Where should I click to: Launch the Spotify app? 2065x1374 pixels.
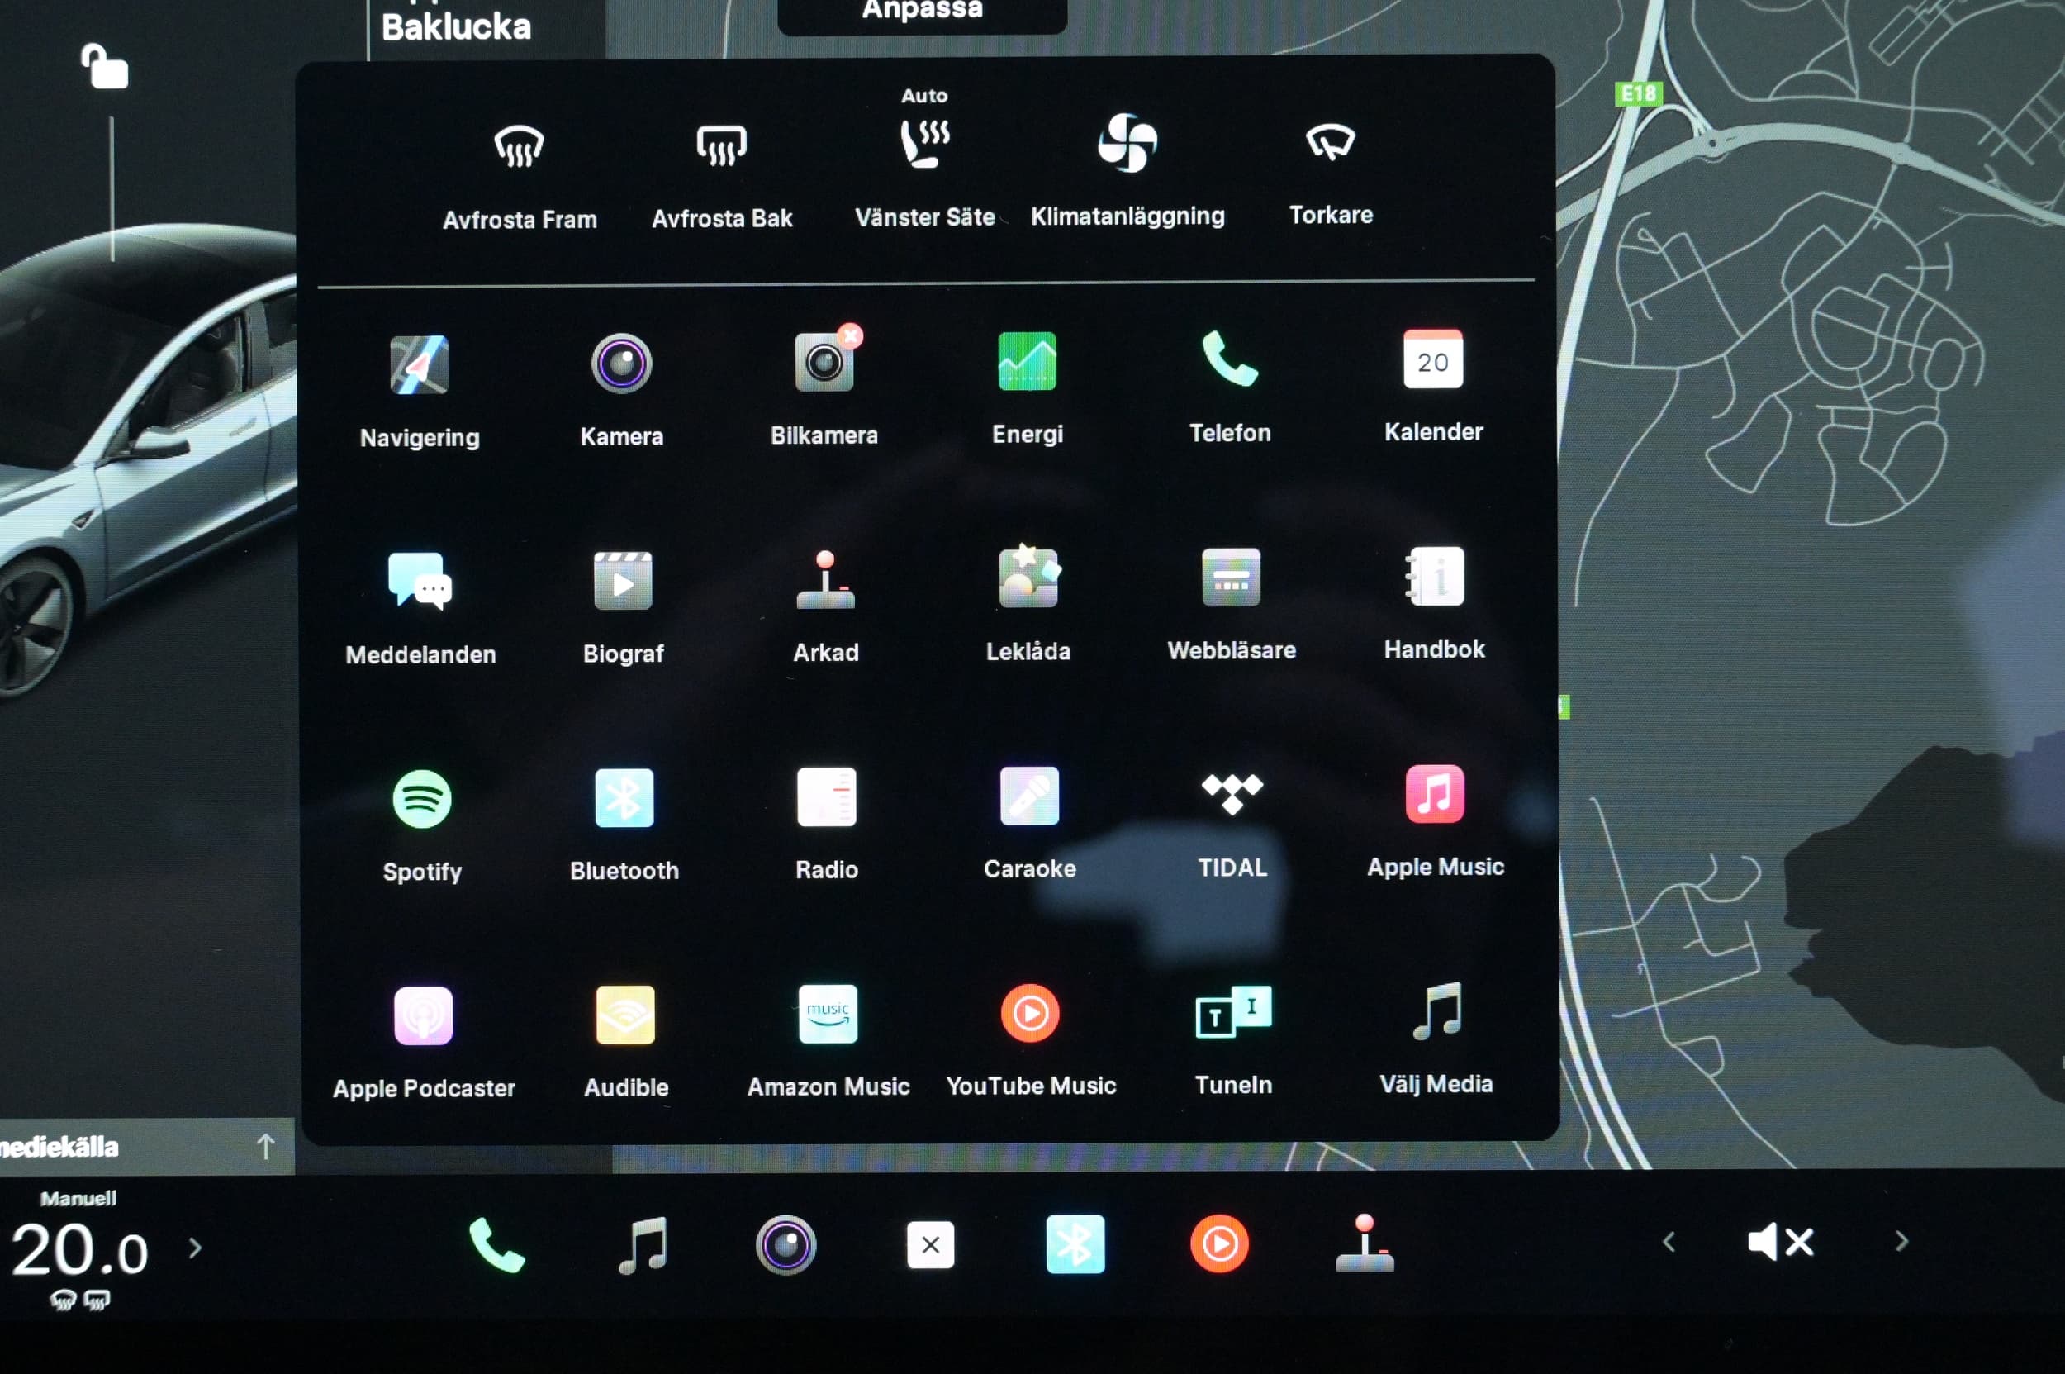421,799
